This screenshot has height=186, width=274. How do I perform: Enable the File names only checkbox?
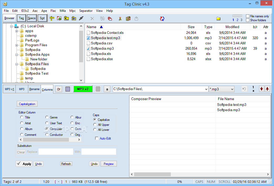point(248,16)
